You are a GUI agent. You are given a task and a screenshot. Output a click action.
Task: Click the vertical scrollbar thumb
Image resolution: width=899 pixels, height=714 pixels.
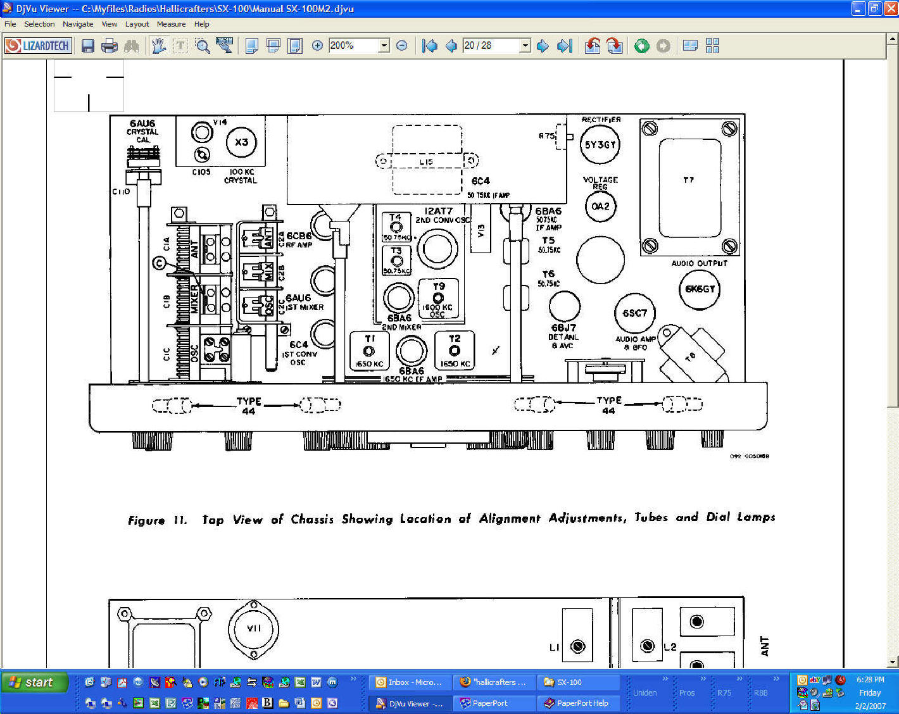[893, 225]
